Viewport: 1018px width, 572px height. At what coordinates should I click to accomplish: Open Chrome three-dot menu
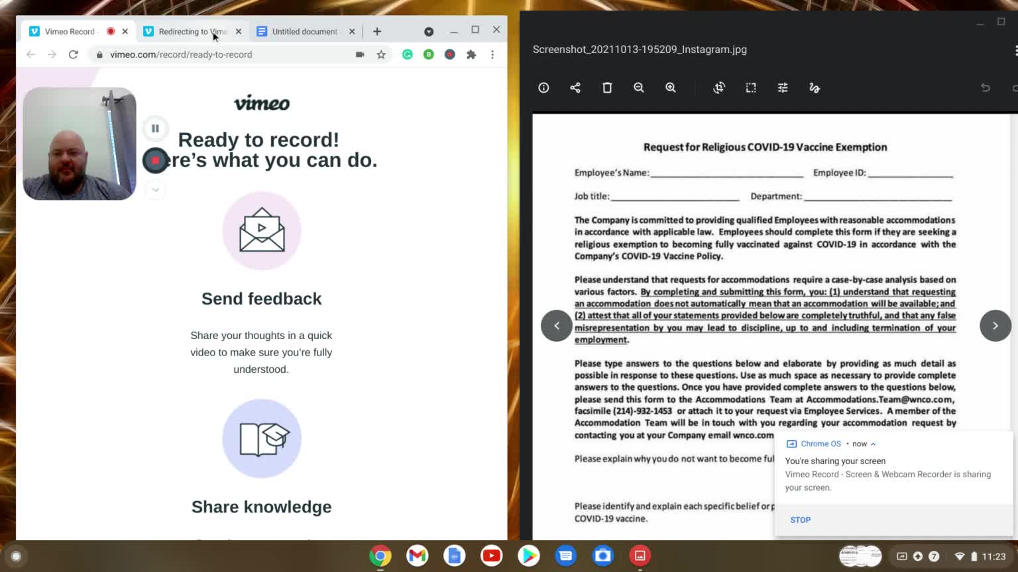click(x=492, y=54)
